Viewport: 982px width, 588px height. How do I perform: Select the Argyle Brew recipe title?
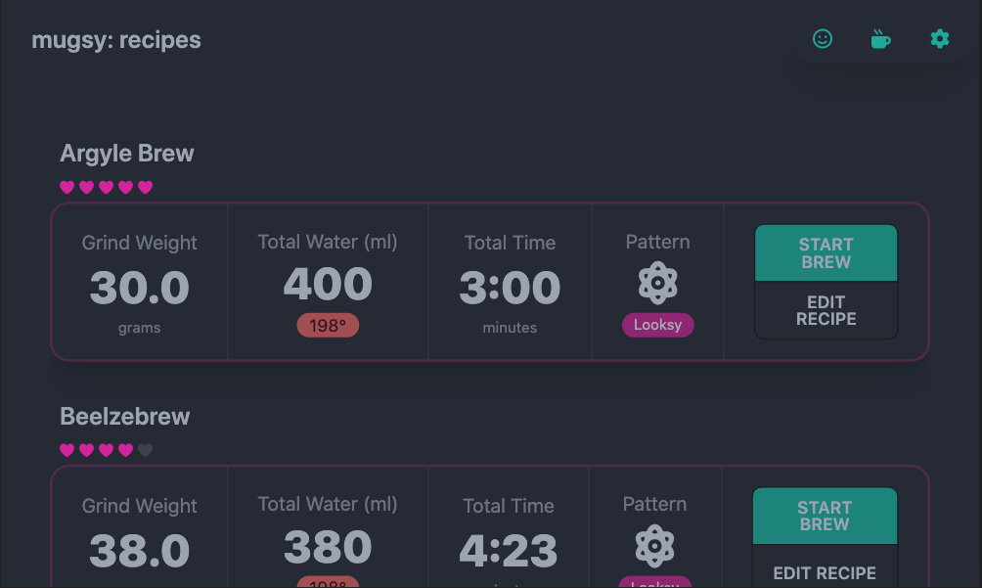(x=127, y=154)
